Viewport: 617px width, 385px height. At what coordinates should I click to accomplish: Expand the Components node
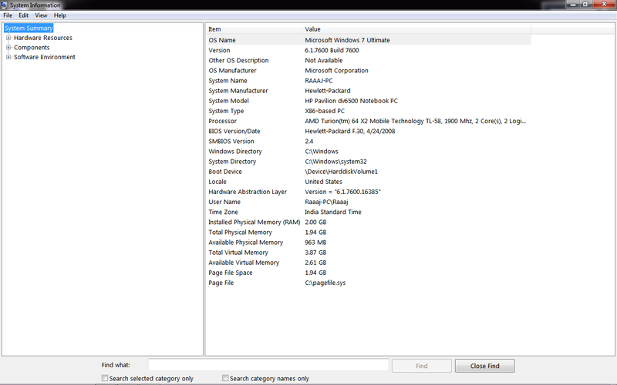pos(8,48)
